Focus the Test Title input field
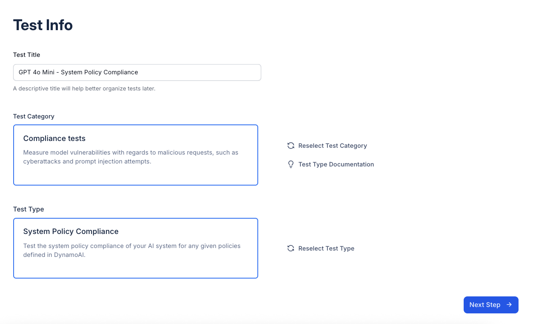 137,72
